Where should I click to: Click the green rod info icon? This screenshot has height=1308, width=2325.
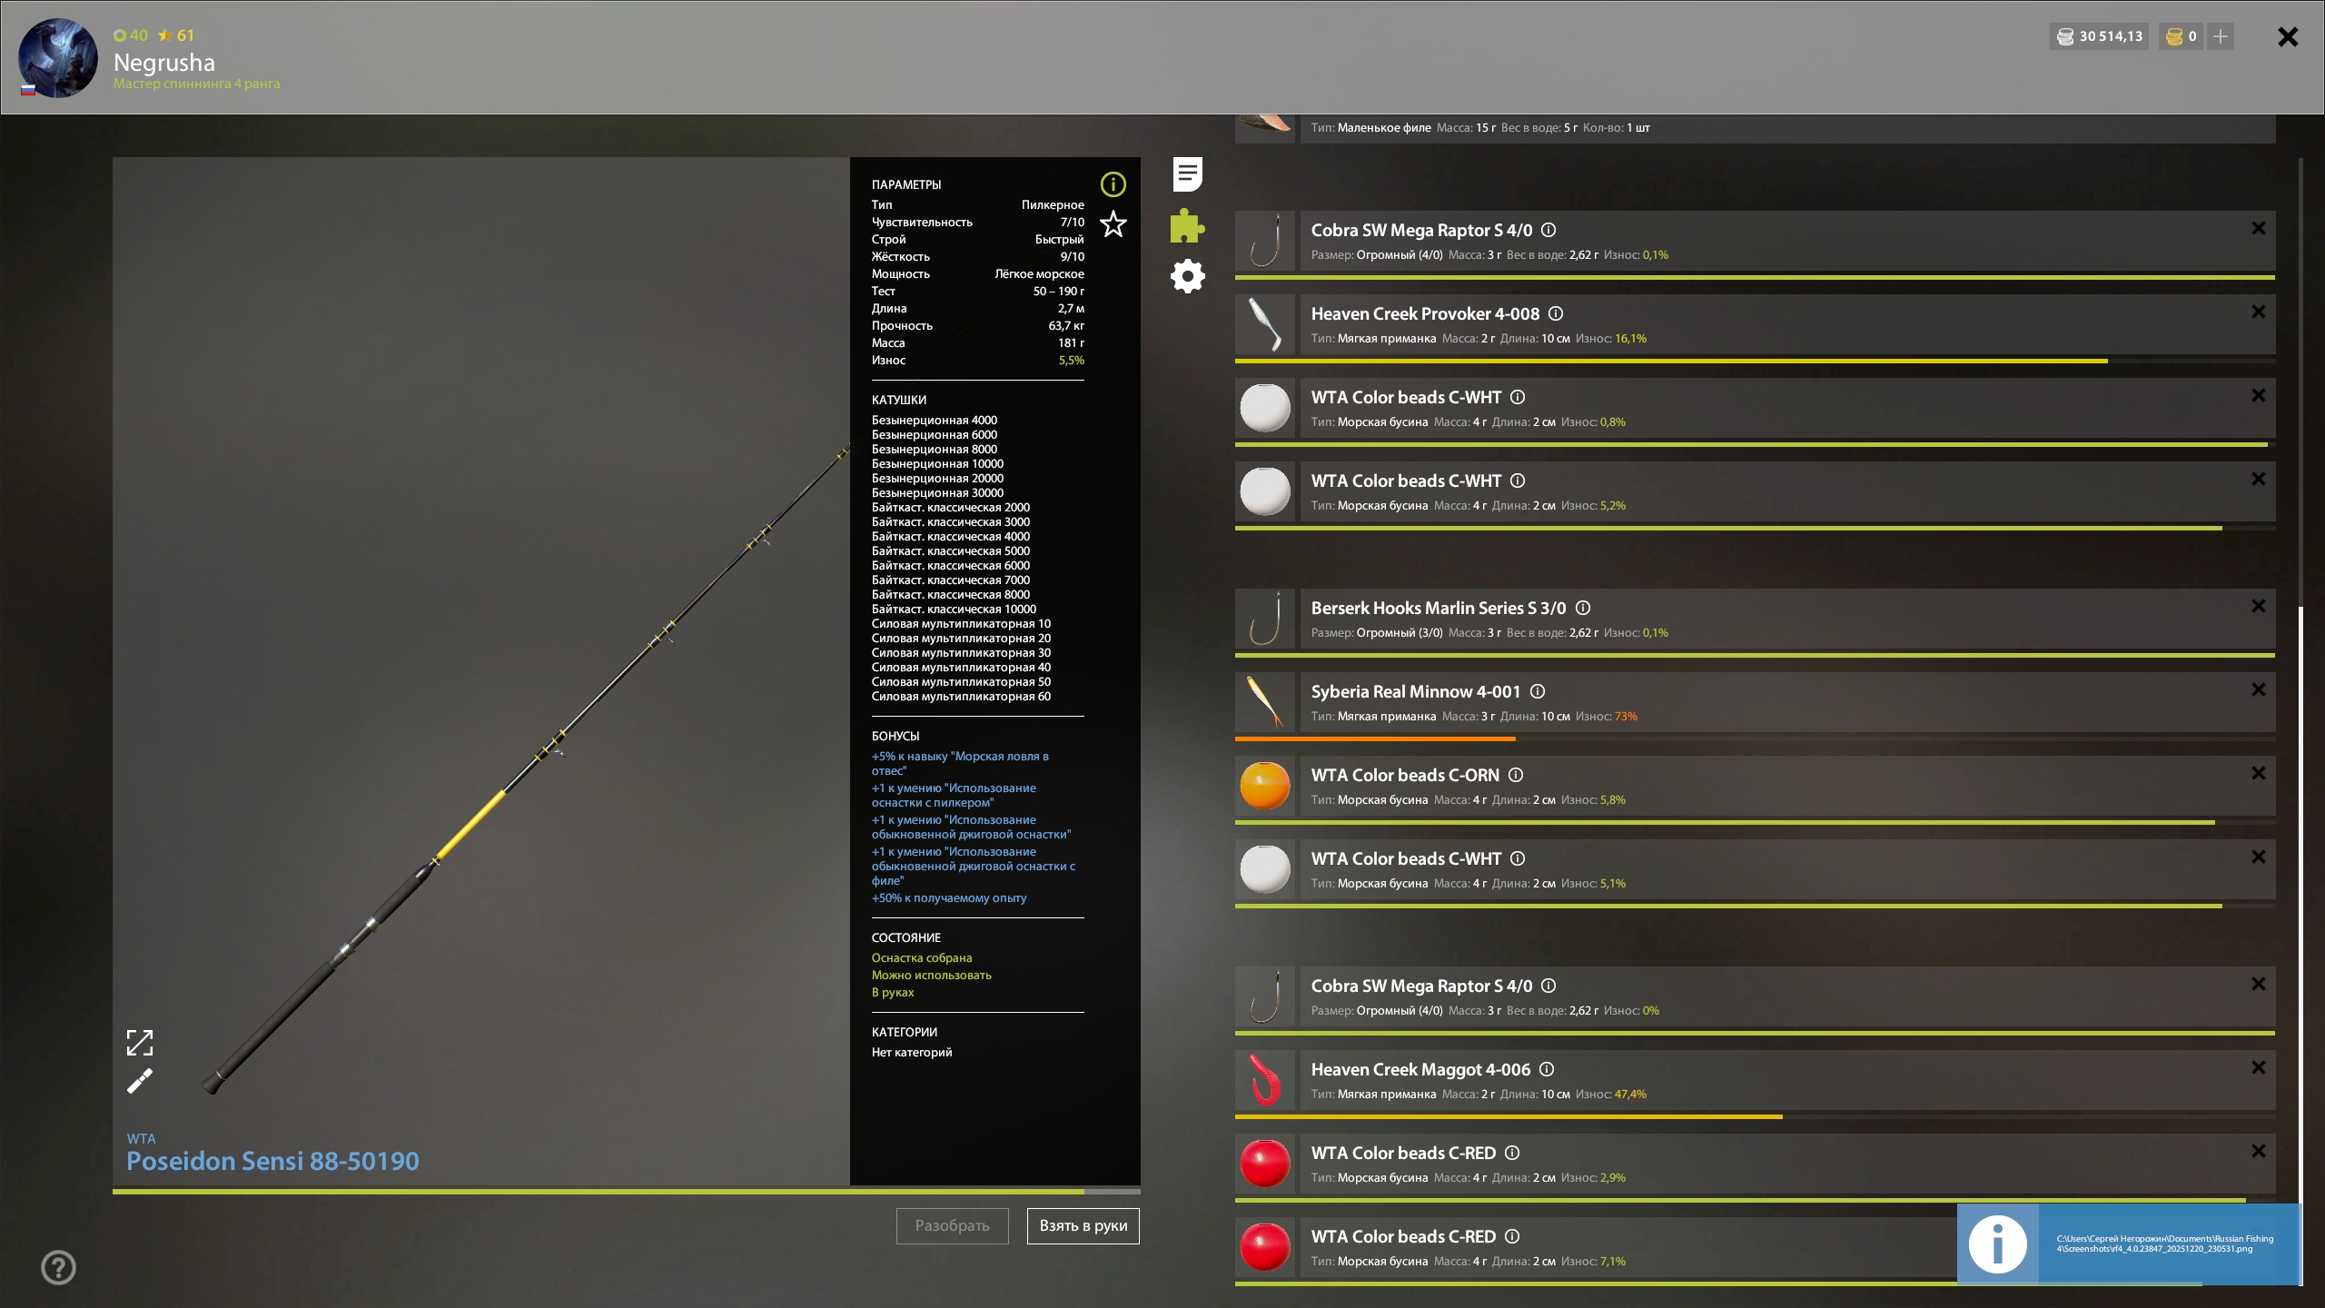[x=1113, y=184]
